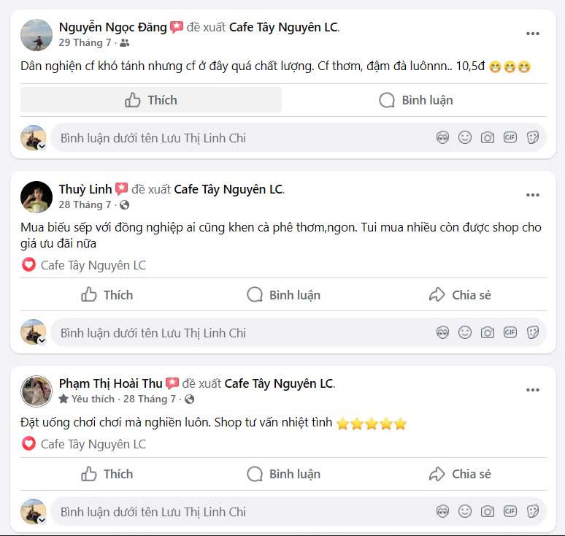Toggle Thích on Thuỳ Linh's post
565x536 pixels.
pos(107,295)
